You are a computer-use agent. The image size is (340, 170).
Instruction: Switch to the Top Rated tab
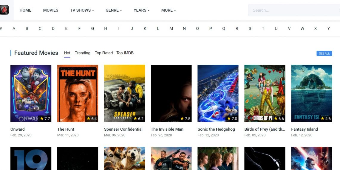[x=104, y=53]
